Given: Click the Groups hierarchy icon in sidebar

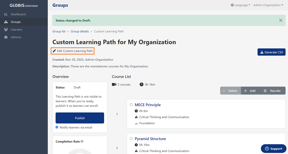Looking at the screenshot, I should click(6, 22).
